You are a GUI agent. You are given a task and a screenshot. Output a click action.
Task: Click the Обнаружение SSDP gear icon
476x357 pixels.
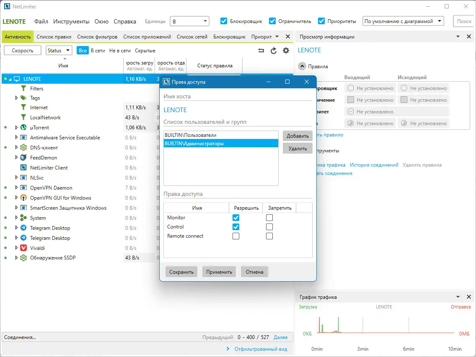(23, 257)
